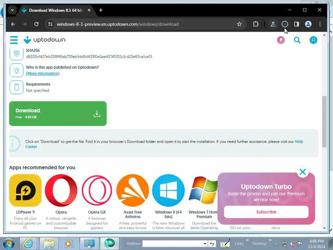
Task: Click the page vertical scrollbar thumb
Action: (x=324, y=122)
